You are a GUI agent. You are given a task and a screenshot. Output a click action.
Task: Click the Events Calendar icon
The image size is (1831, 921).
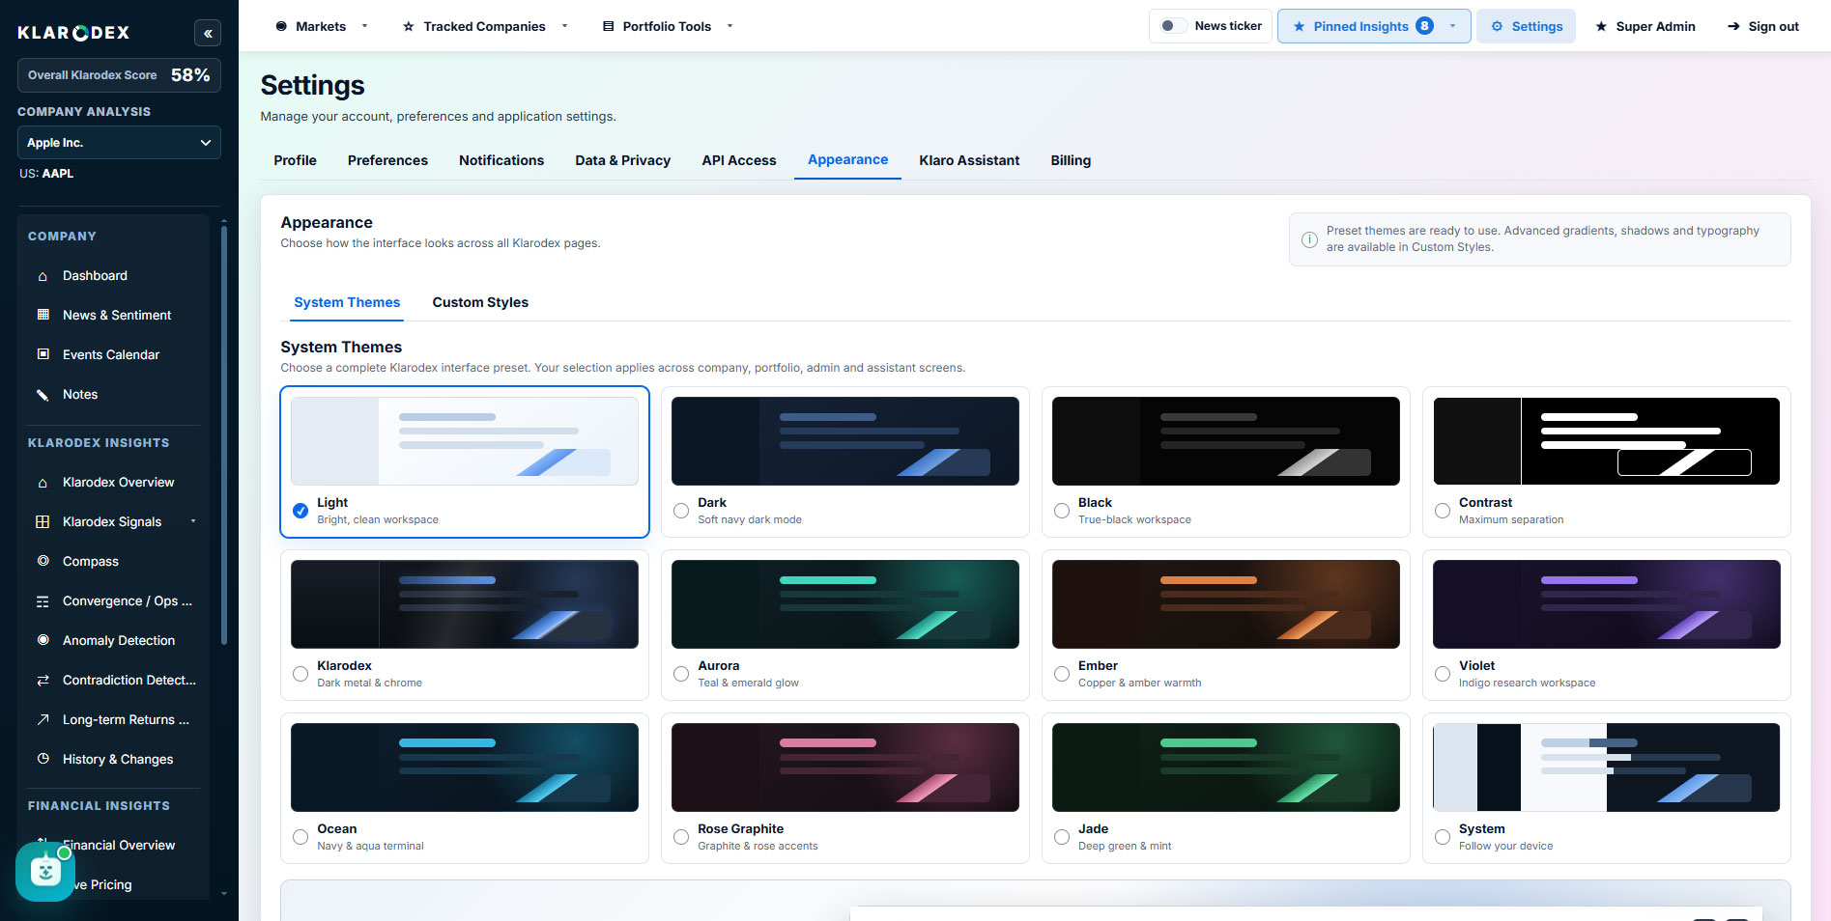tap(43, 354)
